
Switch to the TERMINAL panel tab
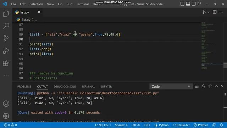(88, 87)
